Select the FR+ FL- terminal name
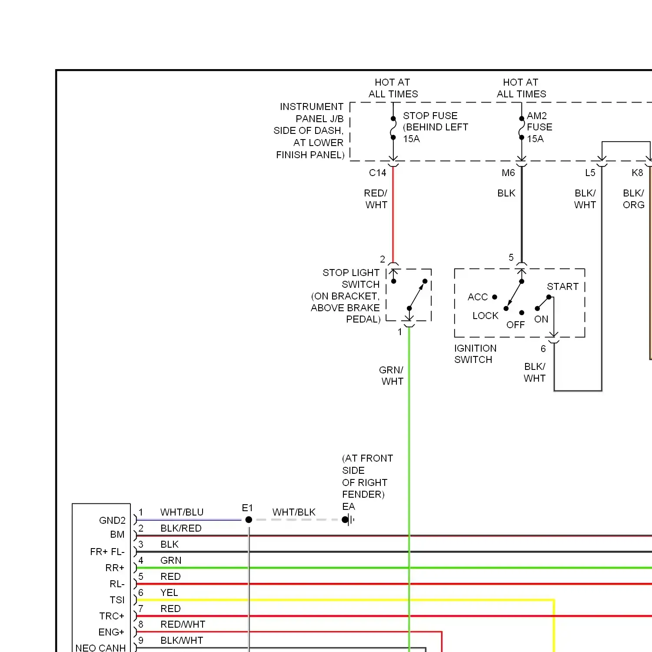The width and height of the screenshot is (652, 652). (107, 552)
